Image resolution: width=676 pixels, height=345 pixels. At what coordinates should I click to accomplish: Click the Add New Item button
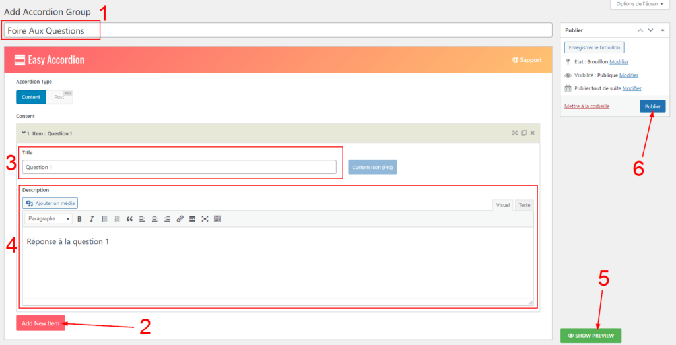(x=40, y=323)
